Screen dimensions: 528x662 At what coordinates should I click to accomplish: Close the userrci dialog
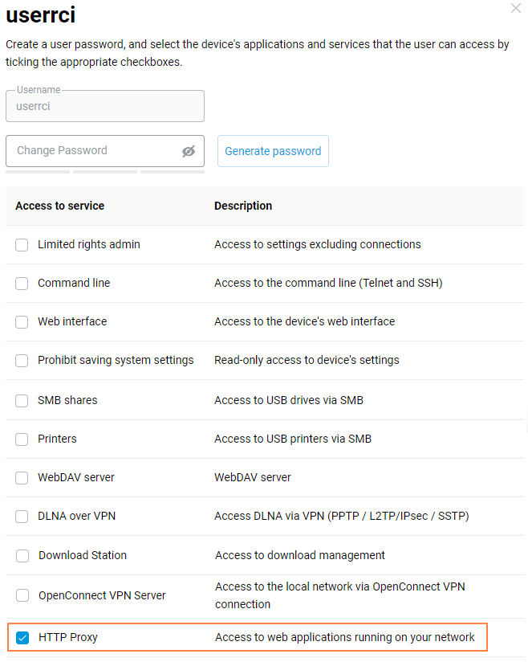click(x=515, y=8)
